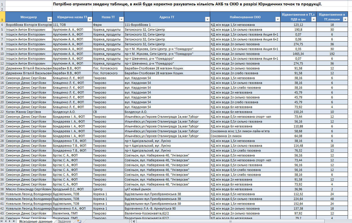Open the Менеджер column filter dropdown
Screen dimensions: 352x223
pos(50,19)
